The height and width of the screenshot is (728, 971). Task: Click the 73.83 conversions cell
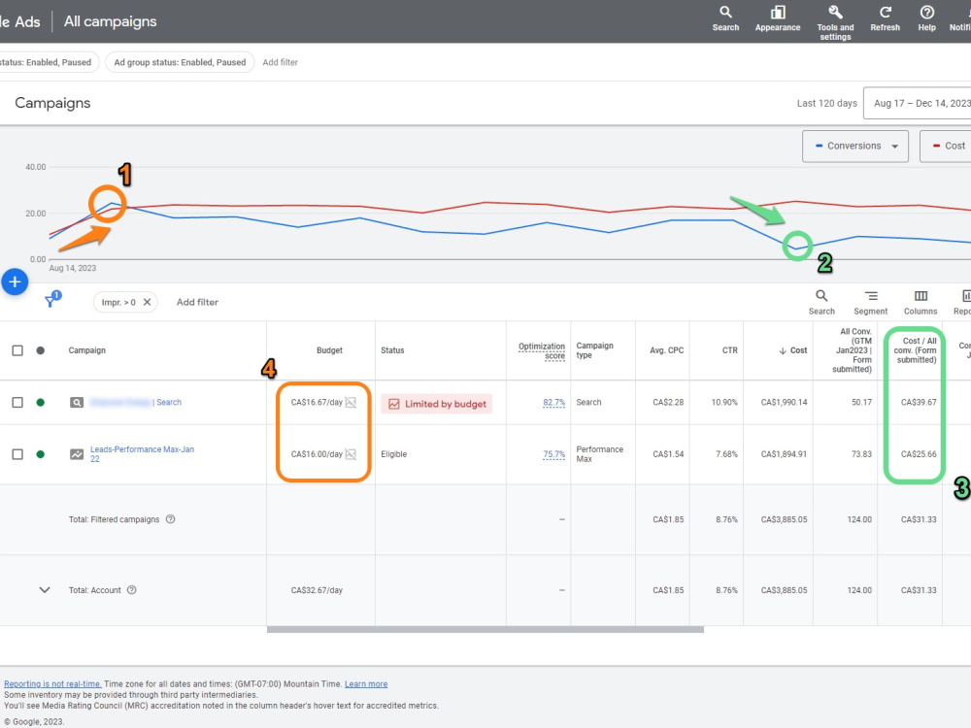(860, 454)
